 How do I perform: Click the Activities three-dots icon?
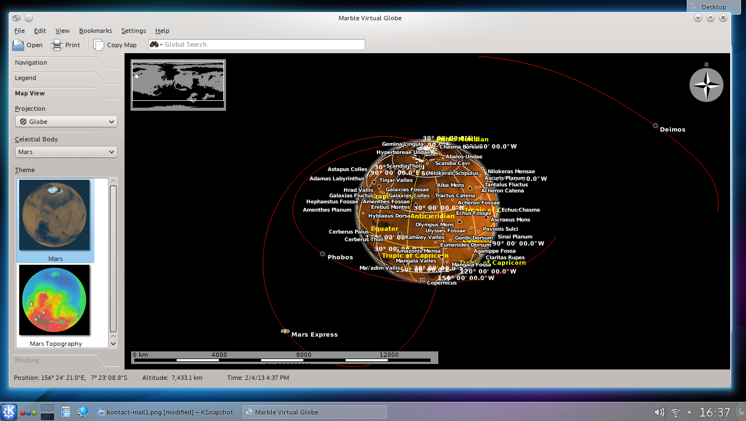click(x=29, y=412)
